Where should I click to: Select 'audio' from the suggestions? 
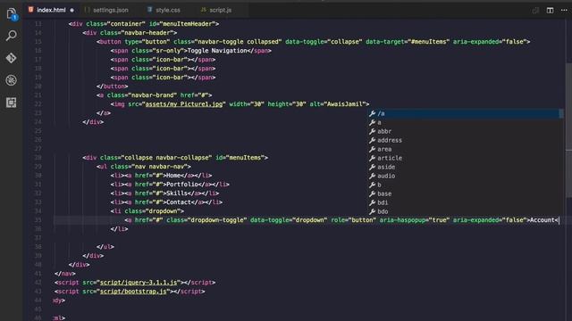pos(465,176)
